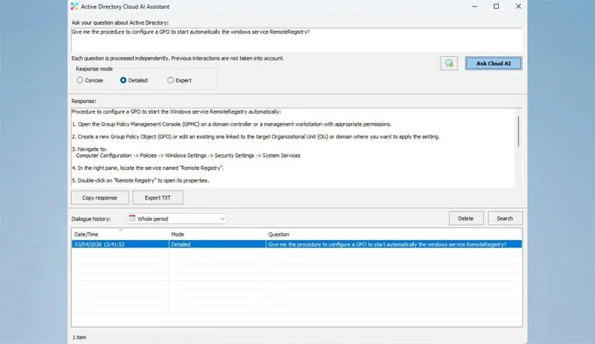The height and width of the screenshot is (344, 595).
Task: Click the response text scrollbar thumb
Action: 518,131
